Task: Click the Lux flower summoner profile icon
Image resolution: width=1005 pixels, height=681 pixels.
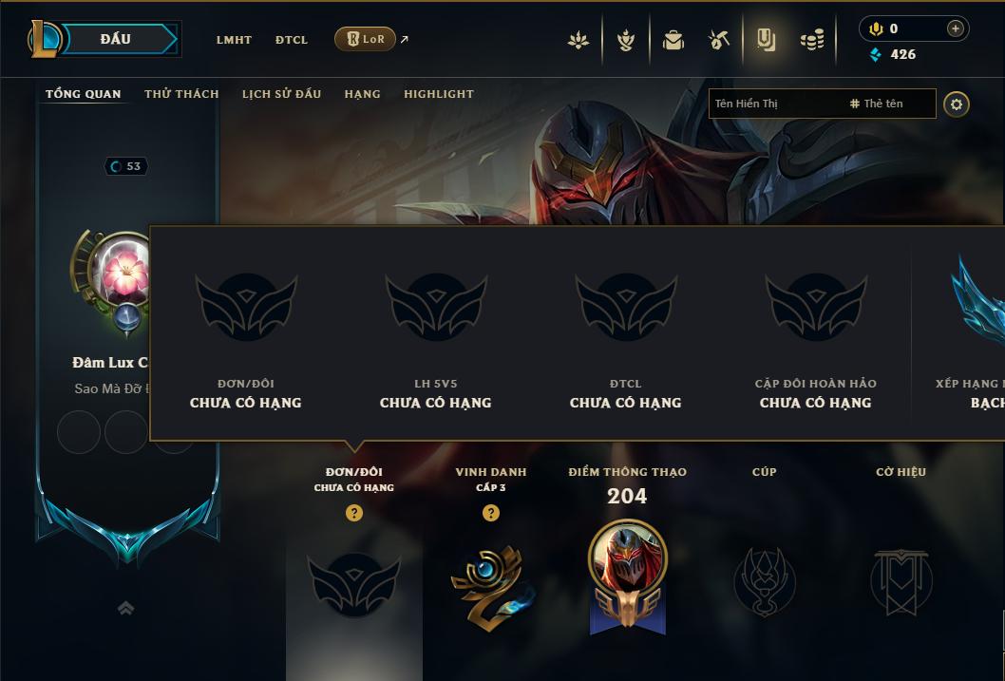Action: [x=120, y=273]
